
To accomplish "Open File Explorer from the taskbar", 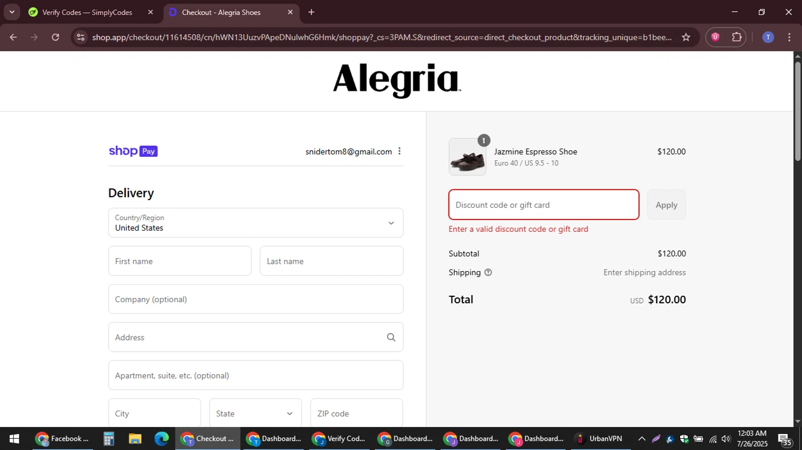I will (135, 439).
